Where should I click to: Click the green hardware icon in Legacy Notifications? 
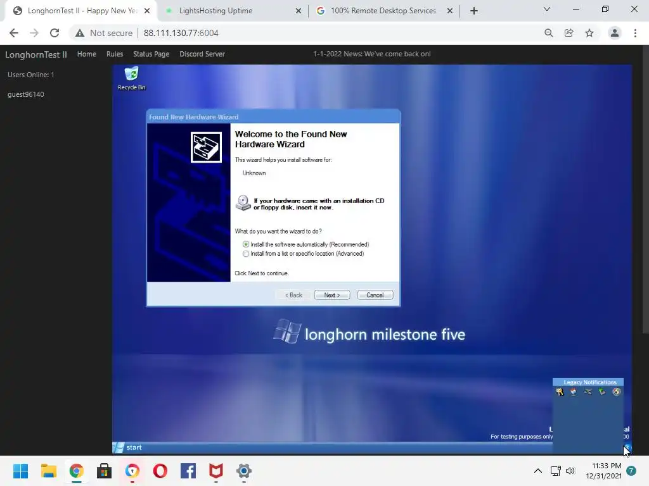pyautogui.click(x=602, y=392)
